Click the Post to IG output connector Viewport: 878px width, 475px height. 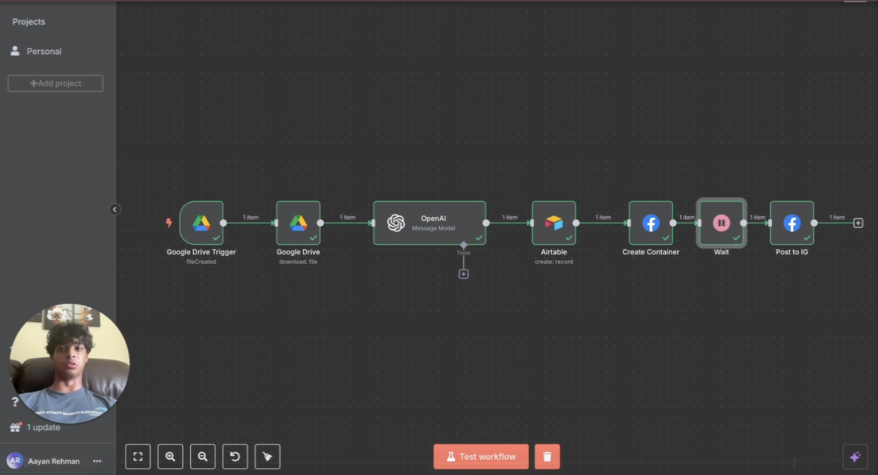click(814, 223)
